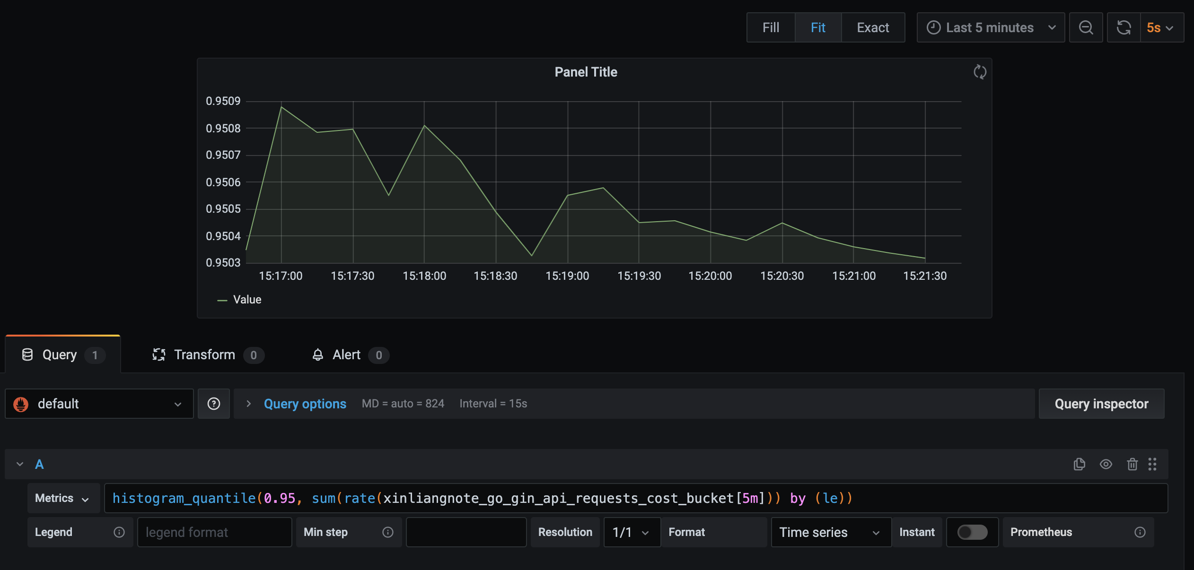This screenshot has width=1194, height=570.
Task: Click the Legend info icon
Action: (119, 532)
